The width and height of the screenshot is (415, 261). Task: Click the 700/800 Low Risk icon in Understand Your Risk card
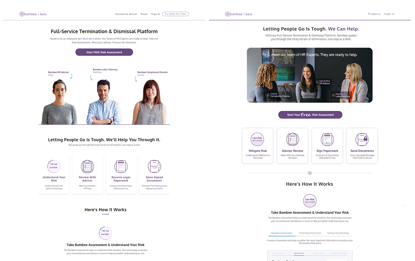click(x=54, y=166)
